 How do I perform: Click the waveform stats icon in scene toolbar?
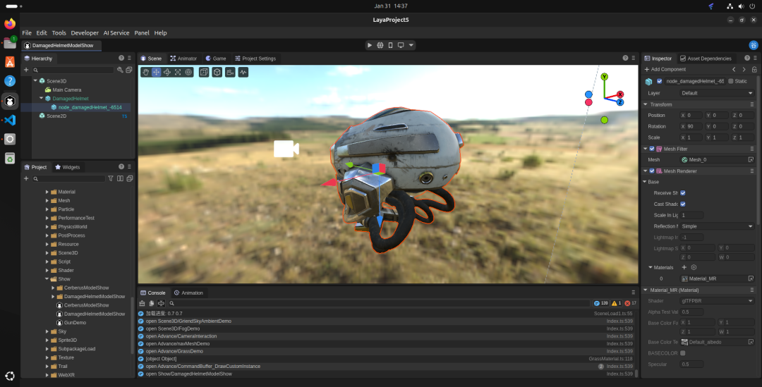click(x=243, y=72)
